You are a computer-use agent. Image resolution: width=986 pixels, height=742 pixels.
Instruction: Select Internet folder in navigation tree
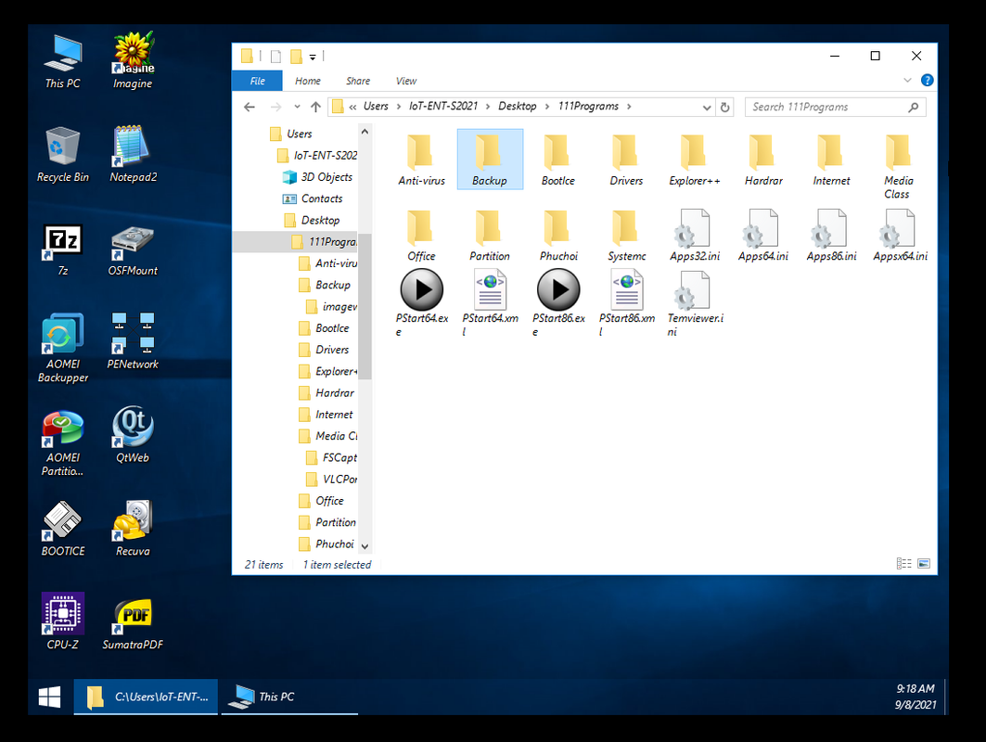click(x=326, y=415)
